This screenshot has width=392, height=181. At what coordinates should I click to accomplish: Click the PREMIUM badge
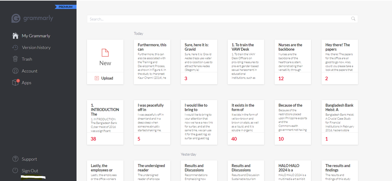[x=65, y=7]
